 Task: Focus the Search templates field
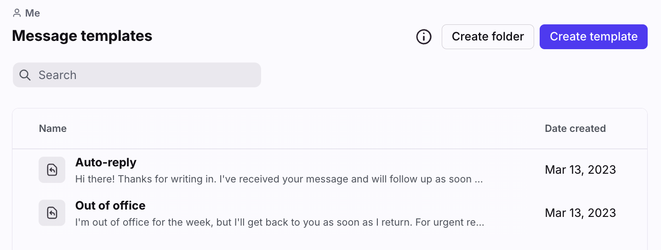pos(142,75)
